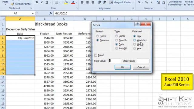Select column C header

click(x=64, y=19)
